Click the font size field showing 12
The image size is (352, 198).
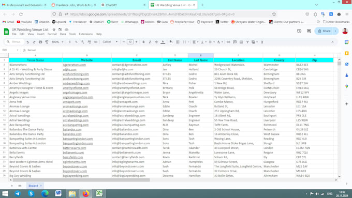[130, 42]
